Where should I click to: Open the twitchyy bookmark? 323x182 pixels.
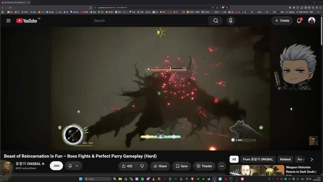pos(74,12)
